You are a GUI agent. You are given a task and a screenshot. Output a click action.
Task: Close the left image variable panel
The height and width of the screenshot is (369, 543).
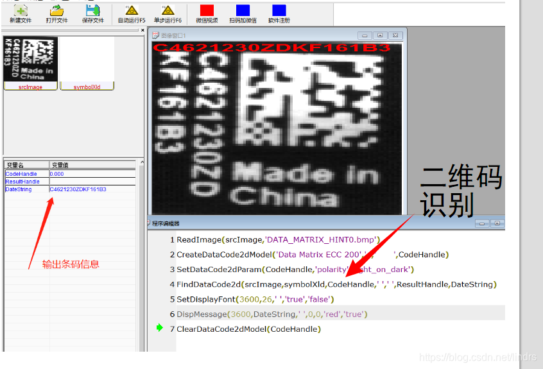(142, 30)
